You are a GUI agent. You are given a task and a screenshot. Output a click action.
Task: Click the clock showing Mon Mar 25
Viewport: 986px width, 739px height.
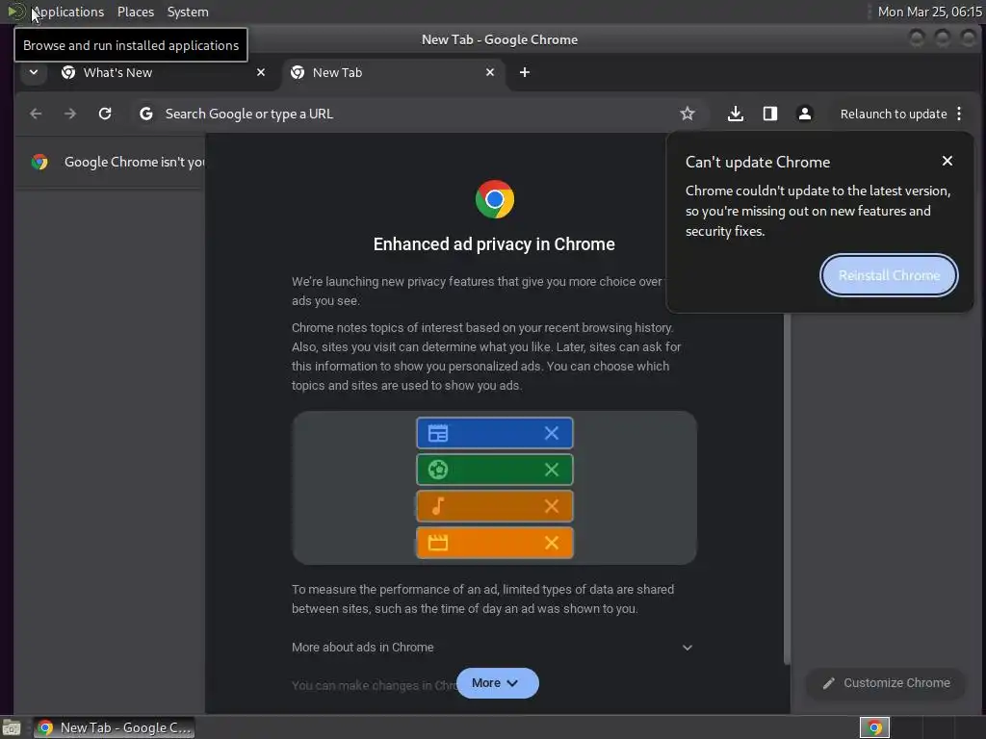[x=929, y=12]
